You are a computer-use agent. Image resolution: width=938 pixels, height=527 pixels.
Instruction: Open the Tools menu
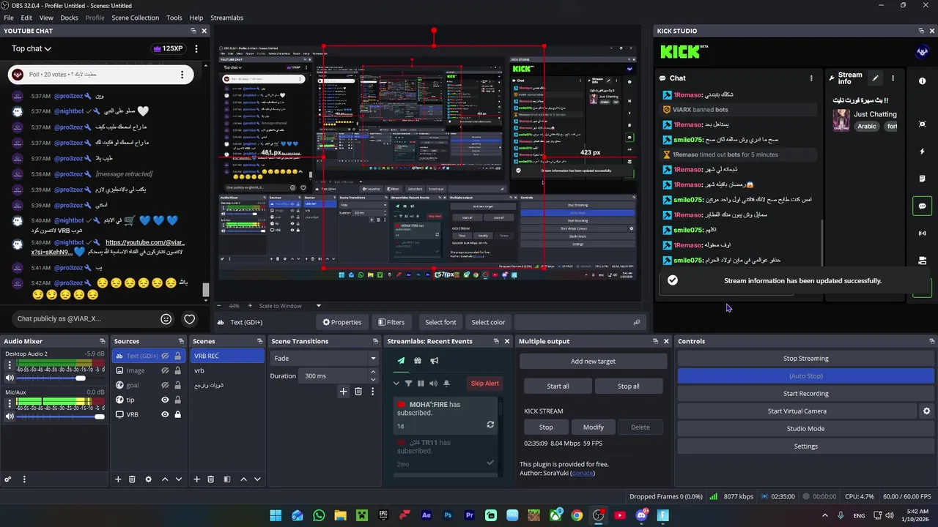[174, 18]
